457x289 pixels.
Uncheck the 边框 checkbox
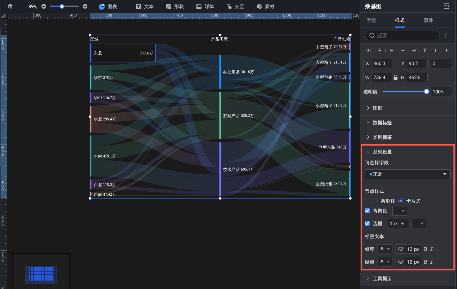tap(367, 223)
